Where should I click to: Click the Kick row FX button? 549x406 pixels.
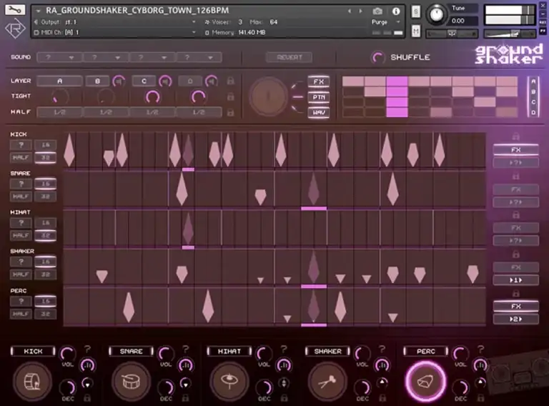(x=515, y=150)
